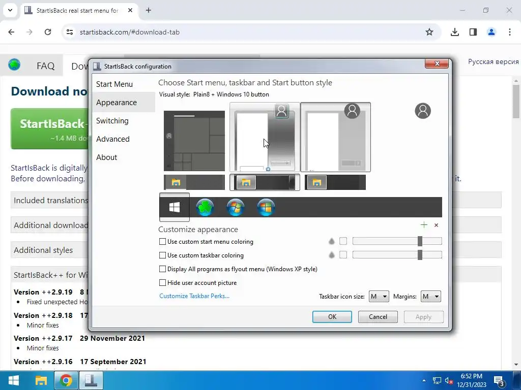Screen dimensions: 521x390
Task: Toggle start menu color swatch box
Action: pyautogui.click(x=343, y=241)
